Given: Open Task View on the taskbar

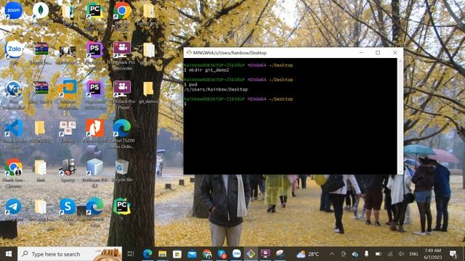Looking at the screenshot, I should (x=131, y=254).
